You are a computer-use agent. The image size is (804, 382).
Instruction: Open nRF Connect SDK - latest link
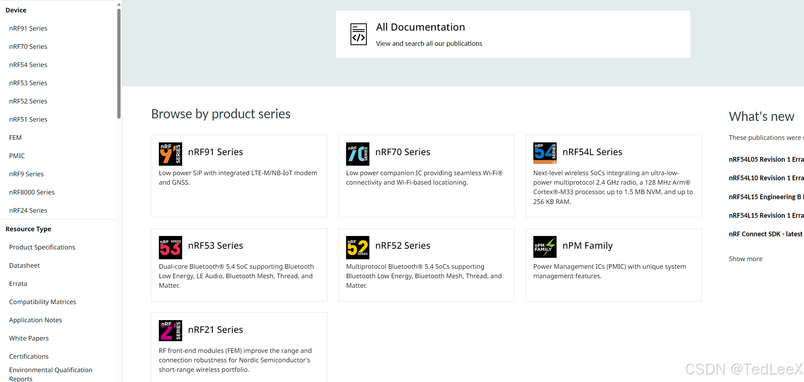point(765,234)
